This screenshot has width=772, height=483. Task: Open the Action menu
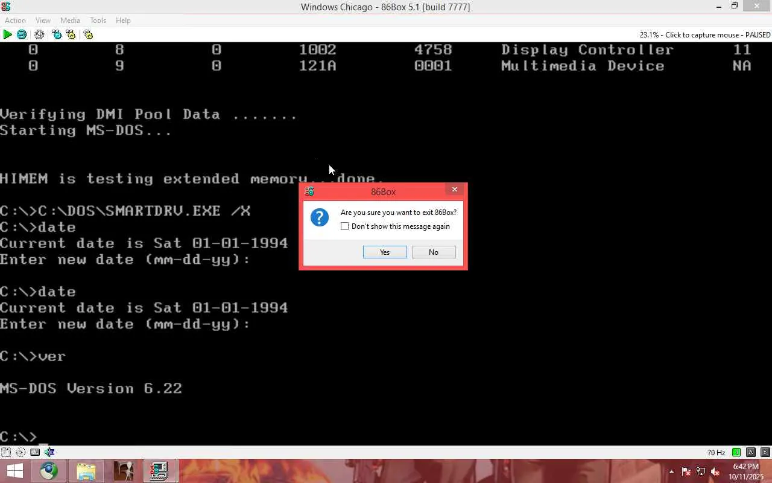coord(15,21)
